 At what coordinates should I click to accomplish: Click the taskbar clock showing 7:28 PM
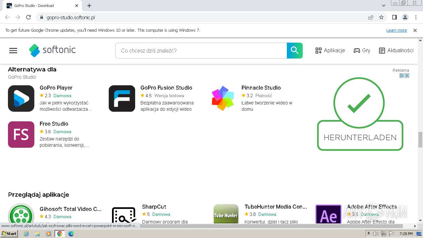pyautogui.click(x=406, y=234)
